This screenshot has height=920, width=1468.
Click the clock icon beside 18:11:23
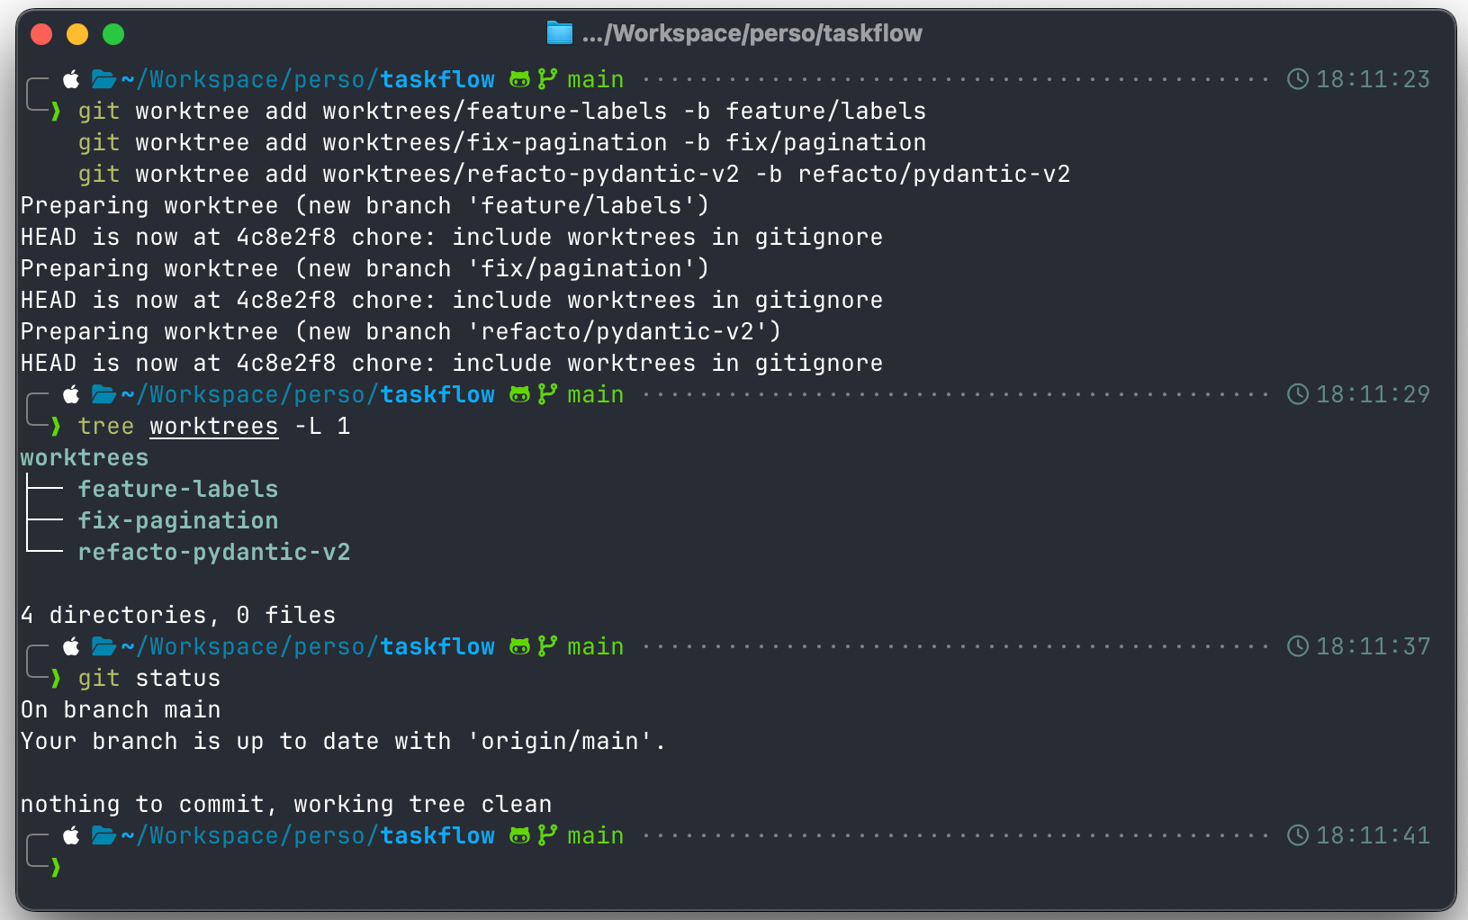(x=1297, y=79)
